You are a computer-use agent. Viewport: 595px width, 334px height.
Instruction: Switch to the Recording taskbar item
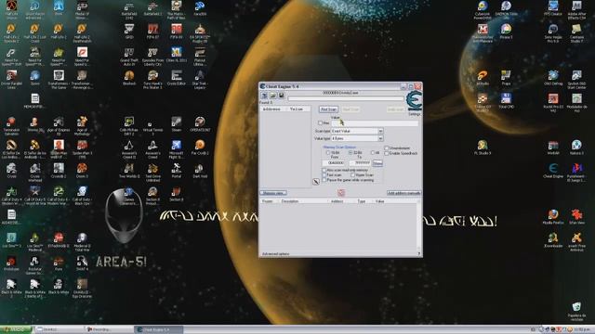pos(108,330)
